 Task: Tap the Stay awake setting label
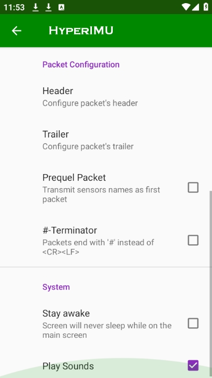tap(66, 313)
